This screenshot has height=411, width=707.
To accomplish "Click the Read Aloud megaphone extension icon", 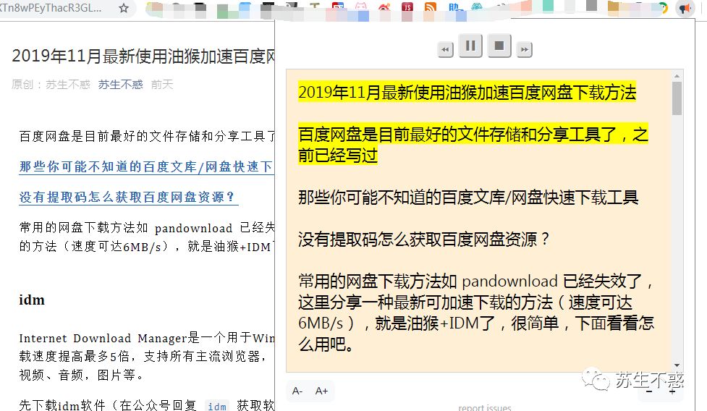I will (x=685, y=8).
